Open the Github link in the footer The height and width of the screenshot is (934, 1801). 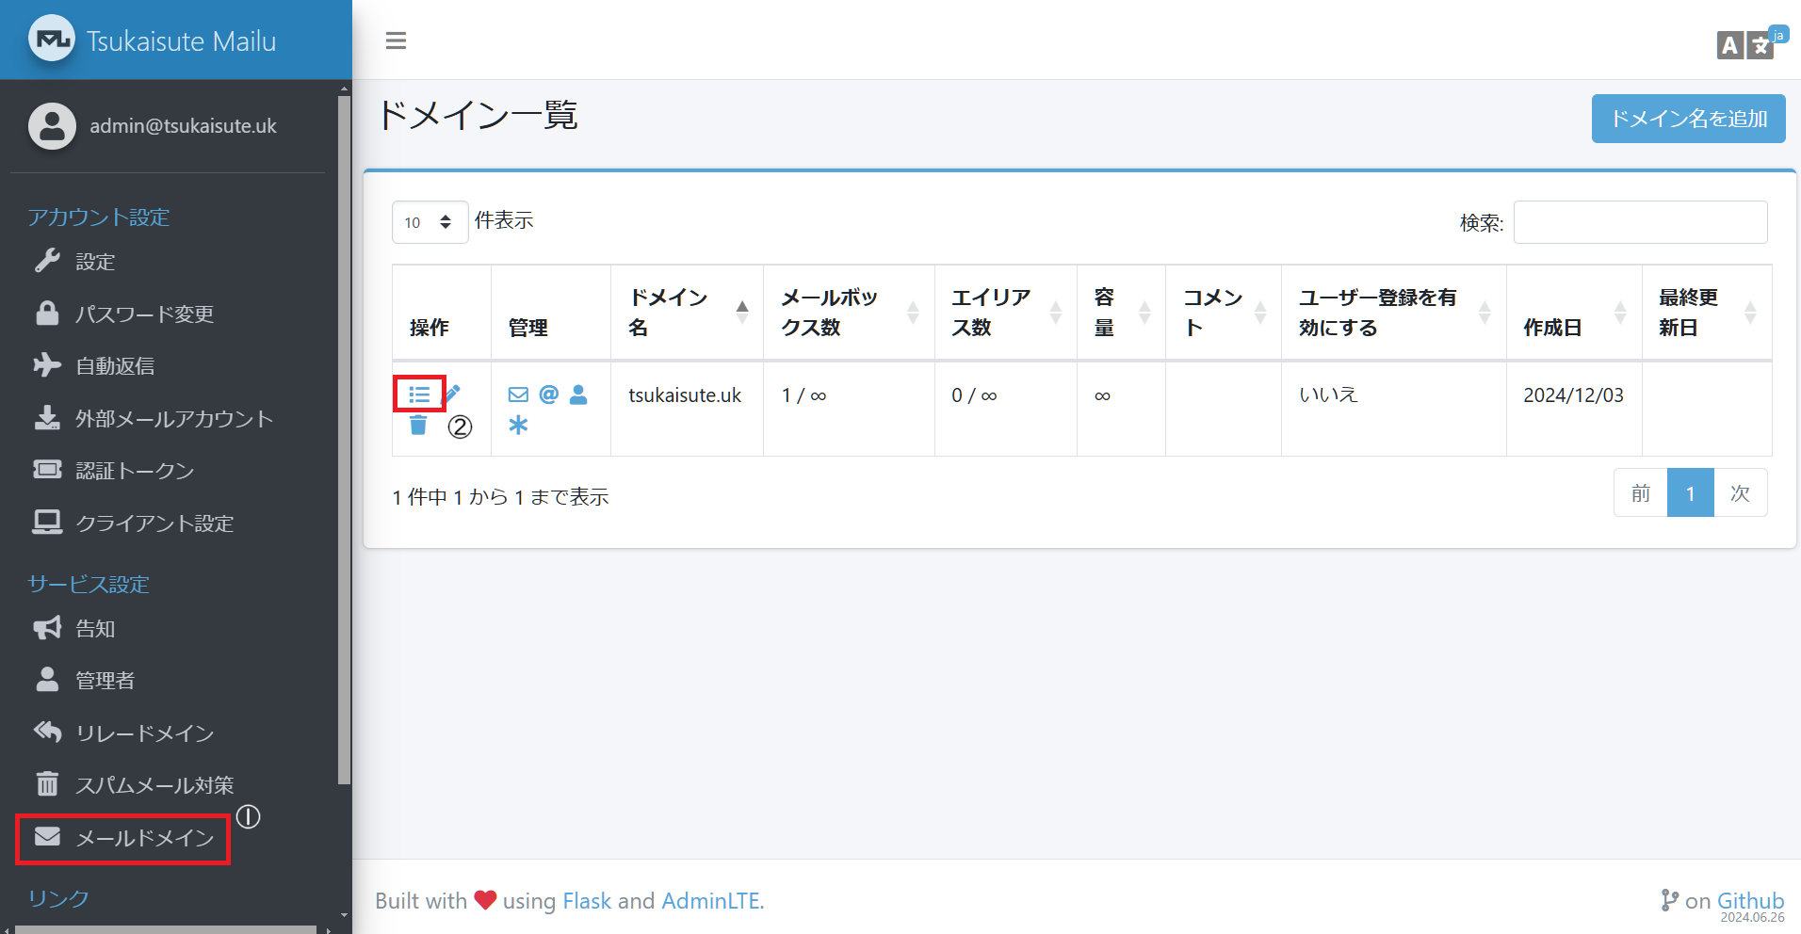[x=1750, y=900]
